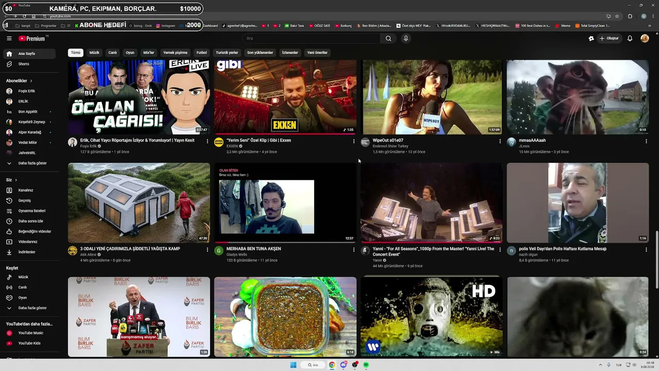Click the magnifier search button
Viewport: 659px width, 371px height.
(388, 38)
